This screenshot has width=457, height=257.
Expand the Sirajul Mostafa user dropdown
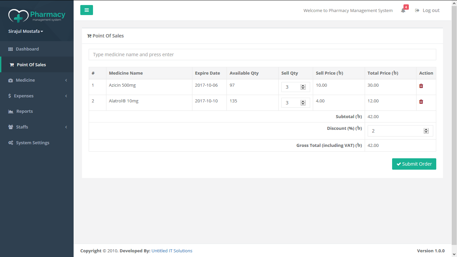pos(26,31)
